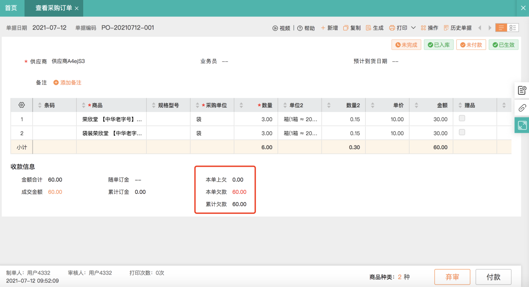The height and width of the screenshot is (287, 529).
Task: Open the document notes sidebar icon
Action: 522,90
